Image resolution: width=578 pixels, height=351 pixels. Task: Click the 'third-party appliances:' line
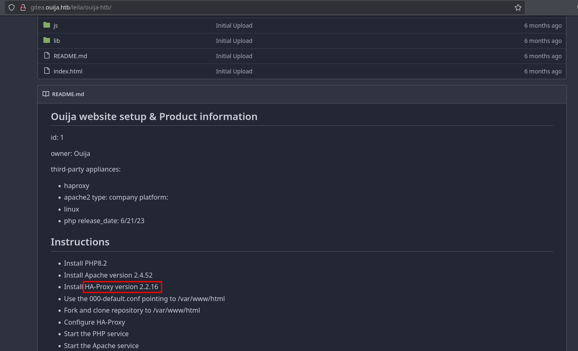pos(86,169)
